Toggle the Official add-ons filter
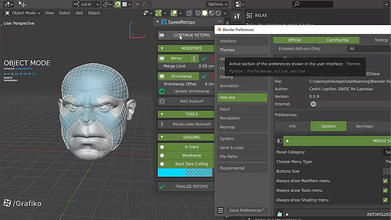 tap(294, 40)
